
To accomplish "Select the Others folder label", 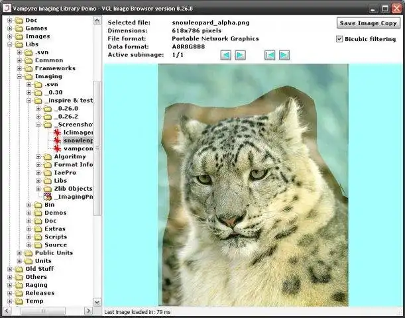I will pos(36,277).
